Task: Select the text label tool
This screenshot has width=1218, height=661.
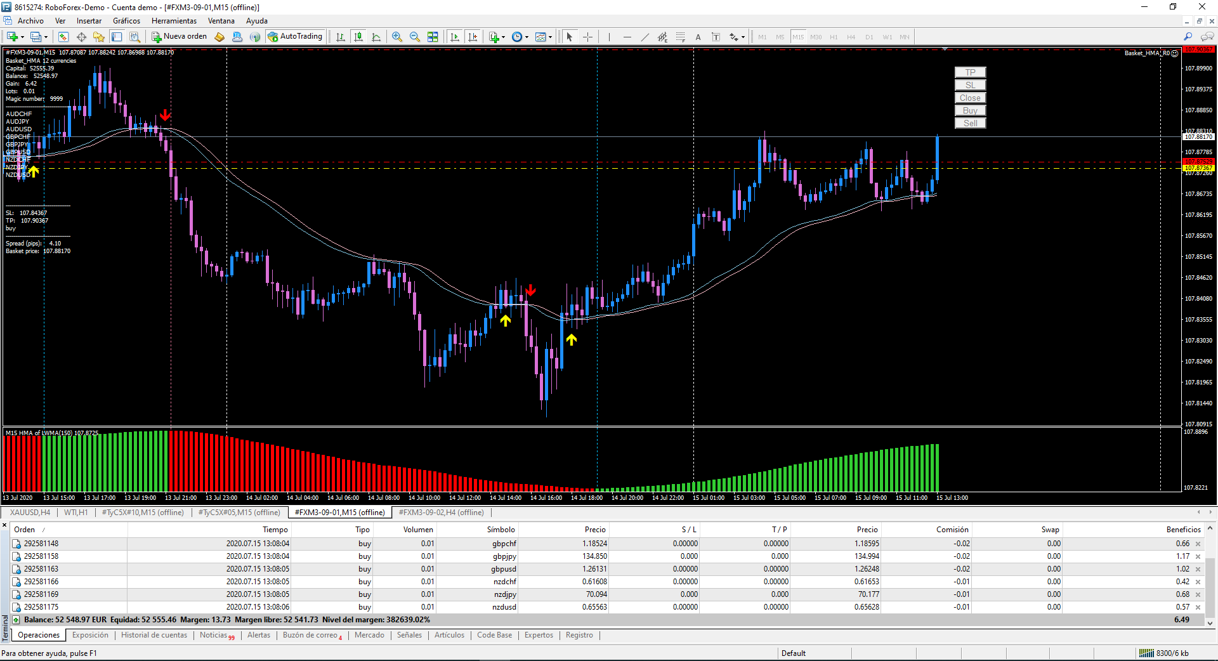Action: [716, 37]
